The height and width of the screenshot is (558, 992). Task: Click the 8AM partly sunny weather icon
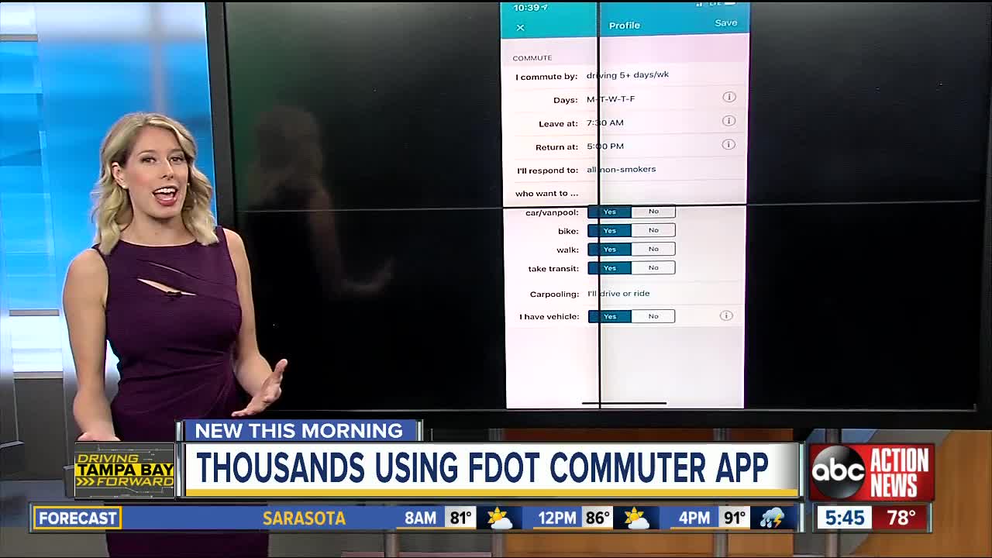point(498,518)
